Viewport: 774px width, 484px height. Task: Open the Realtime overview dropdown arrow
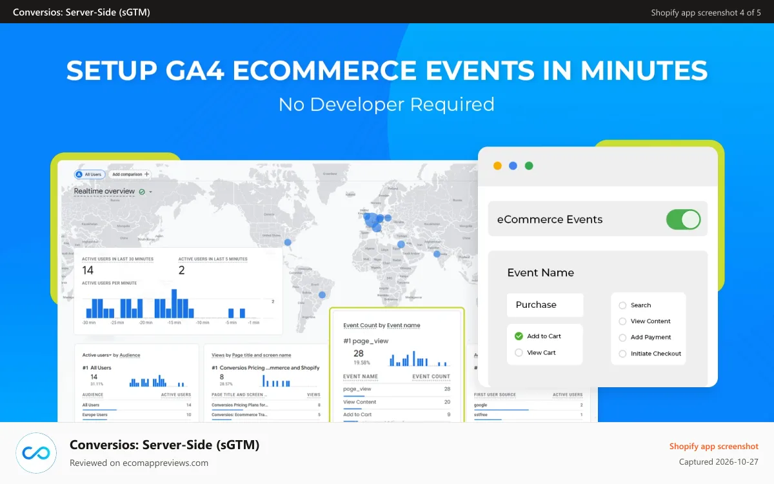click(x=150, y=192)
